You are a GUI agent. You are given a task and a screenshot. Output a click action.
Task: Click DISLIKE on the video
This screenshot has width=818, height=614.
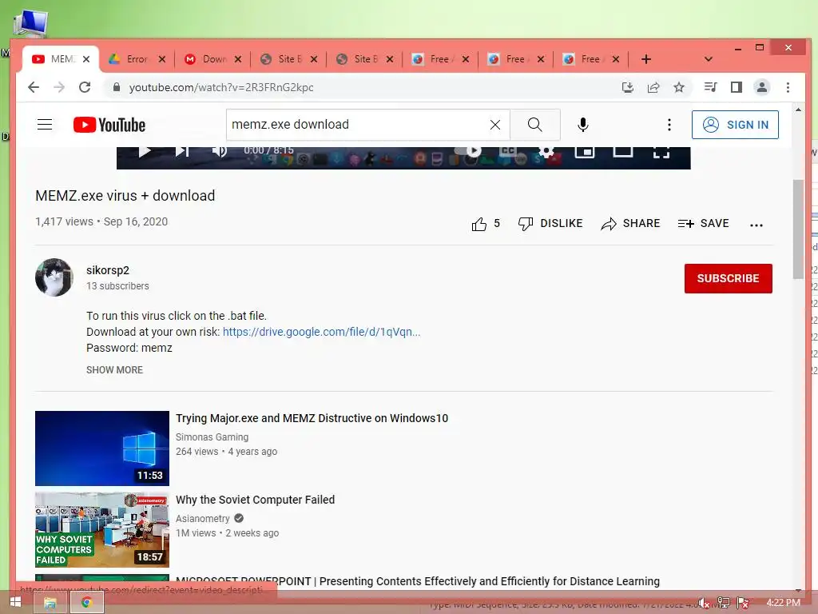550,224
